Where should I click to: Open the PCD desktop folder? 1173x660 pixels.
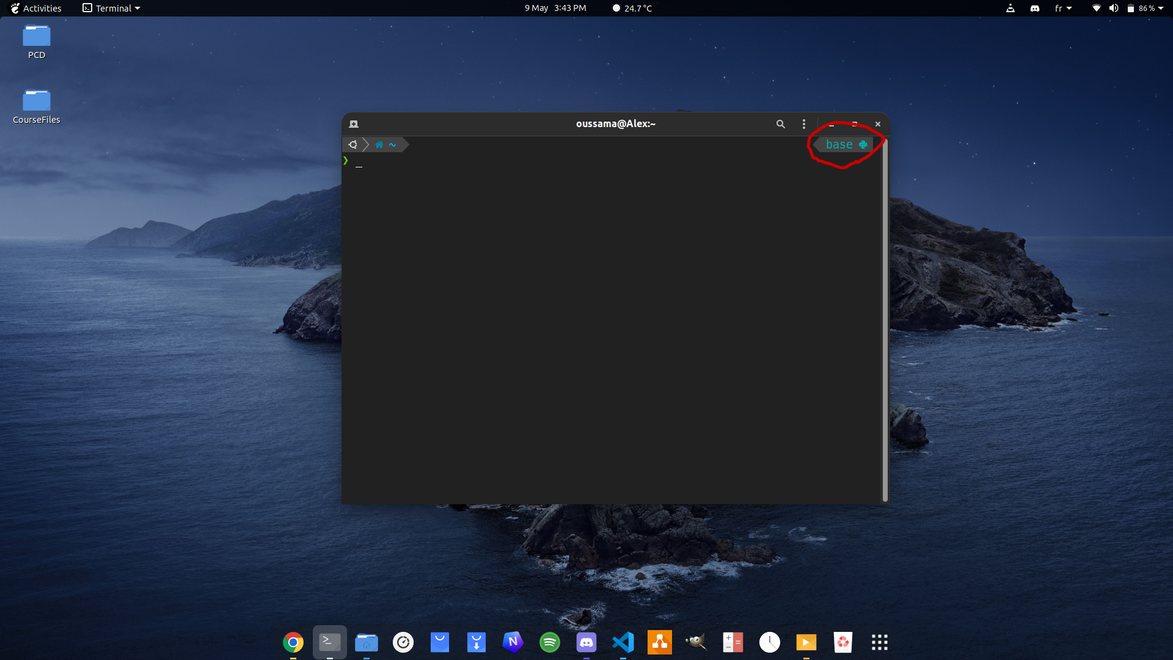coord(37,42)
